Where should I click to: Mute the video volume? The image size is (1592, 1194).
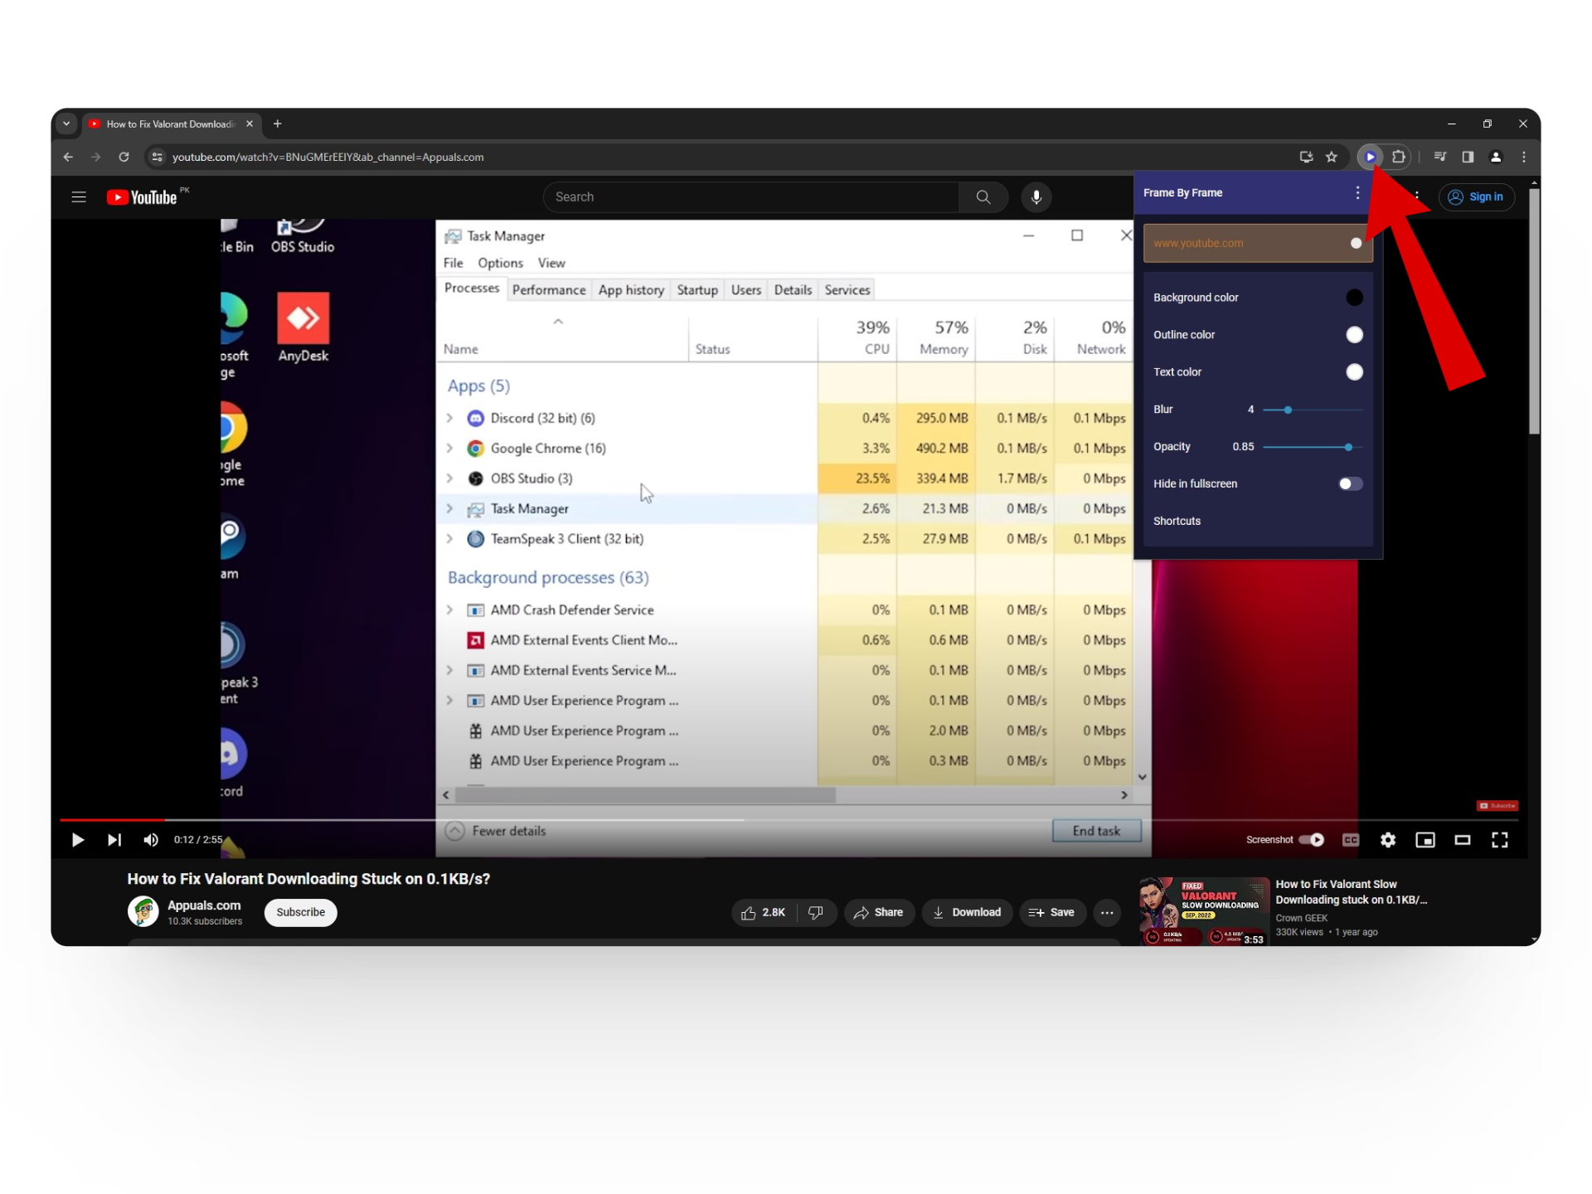pyautogui.click(x=150, y=840)
